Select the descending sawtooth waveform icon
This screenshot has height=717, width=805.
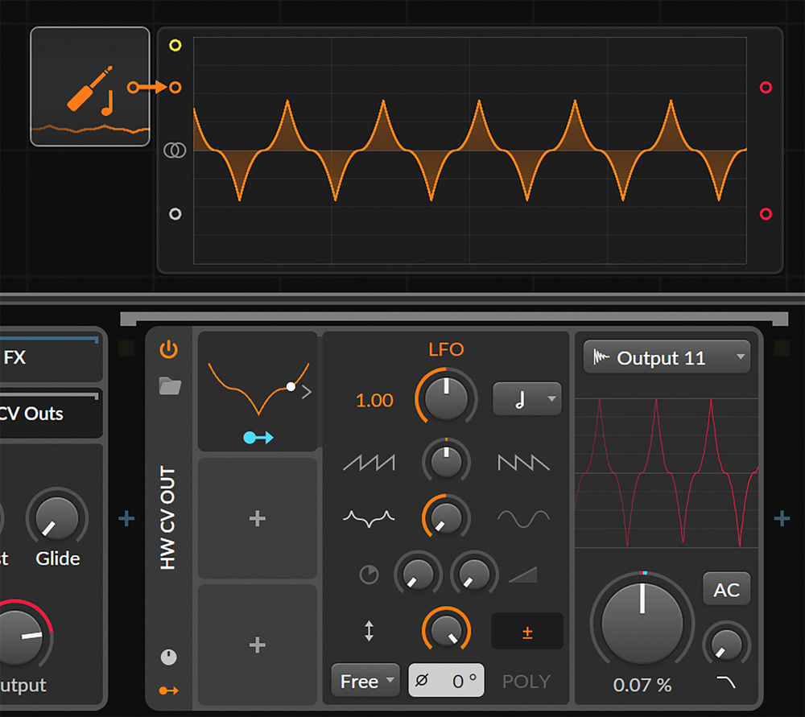pyautogui.click(x=523, y=462)
